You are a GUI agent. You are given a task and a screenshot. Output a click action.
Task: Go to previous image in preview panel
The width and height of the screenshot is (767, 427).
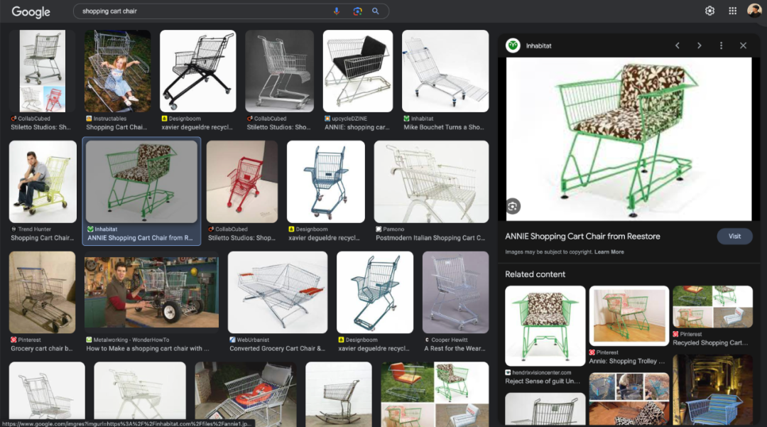(678, 45)
